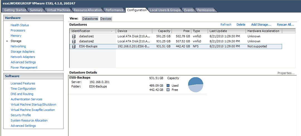The width and height of the screenshot is (301, 136).
Task: Open Health Status in Hardware
Action: [20, 25]
